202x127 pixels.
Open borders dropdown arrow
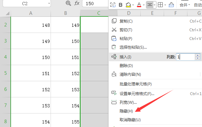[x=165, y=5]
